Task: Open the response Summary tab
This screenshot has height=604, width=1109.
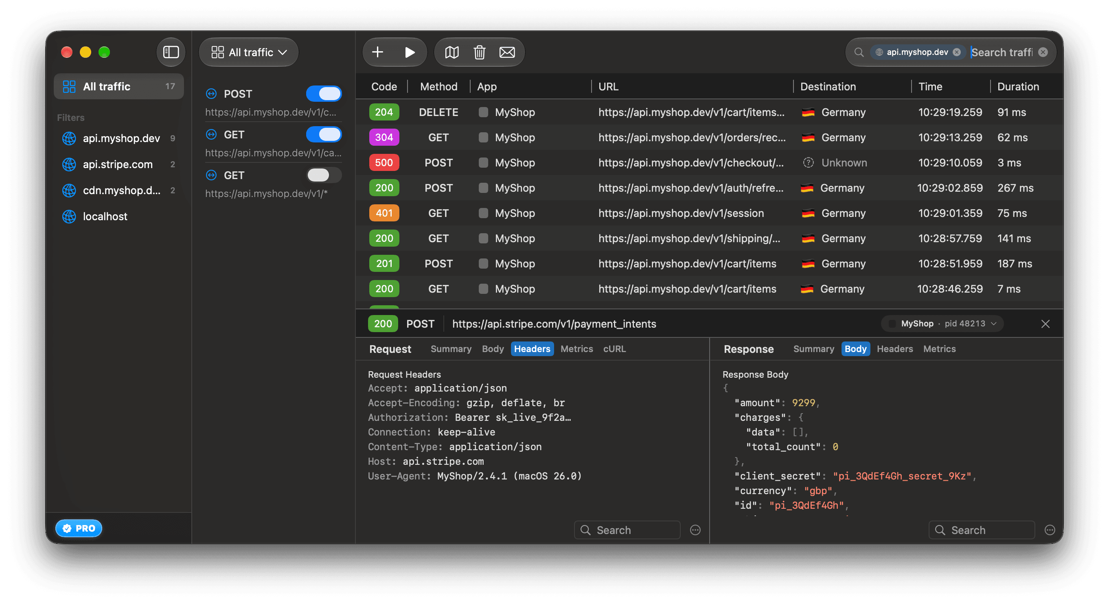Action: pos(813,349)
